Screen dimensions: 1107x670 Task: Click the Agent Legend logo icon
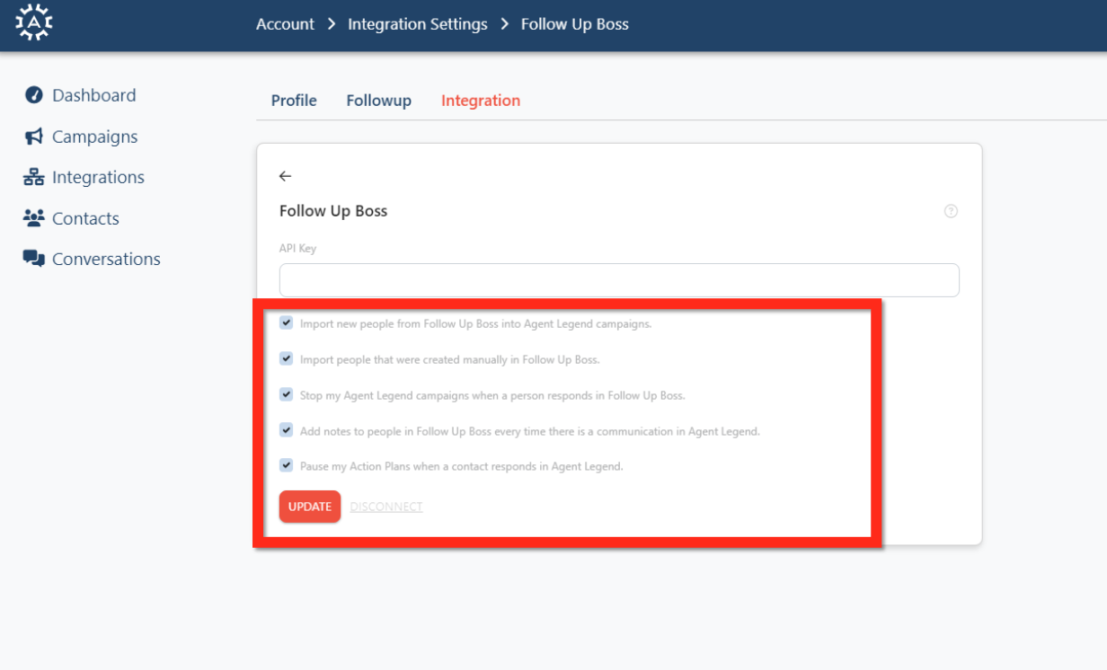point(34,24)
